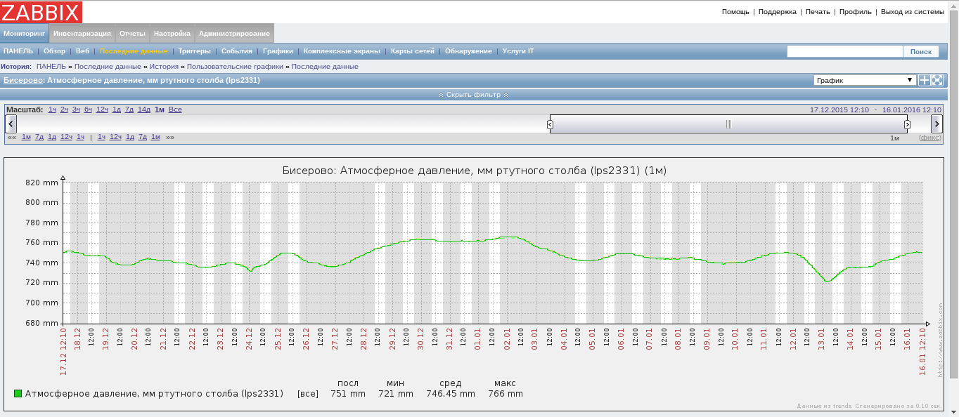Set Масштаб zoom to Все

[175, 110]
